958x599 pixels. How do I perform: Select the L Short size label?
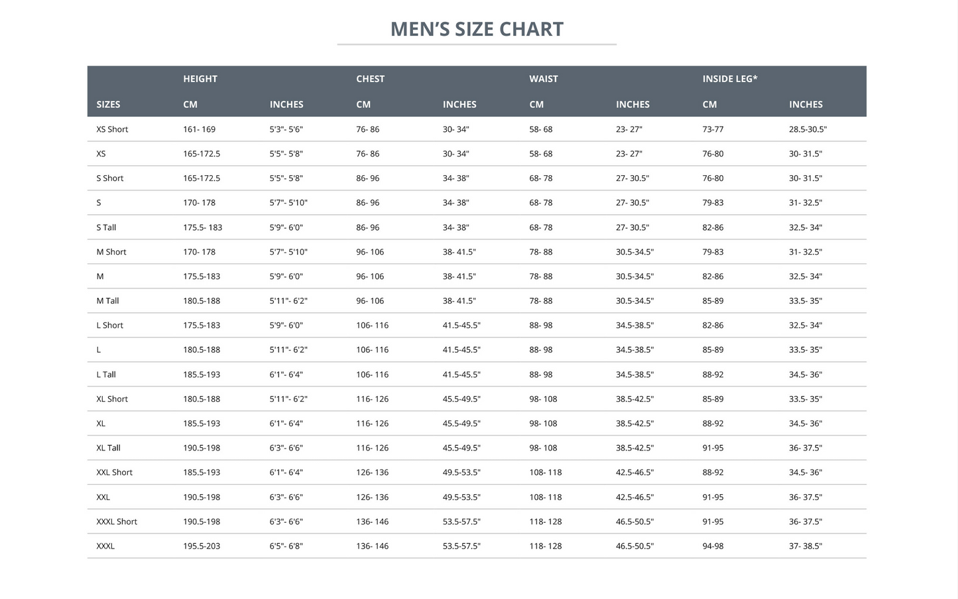pyautogui.click(x=109, y=326)
